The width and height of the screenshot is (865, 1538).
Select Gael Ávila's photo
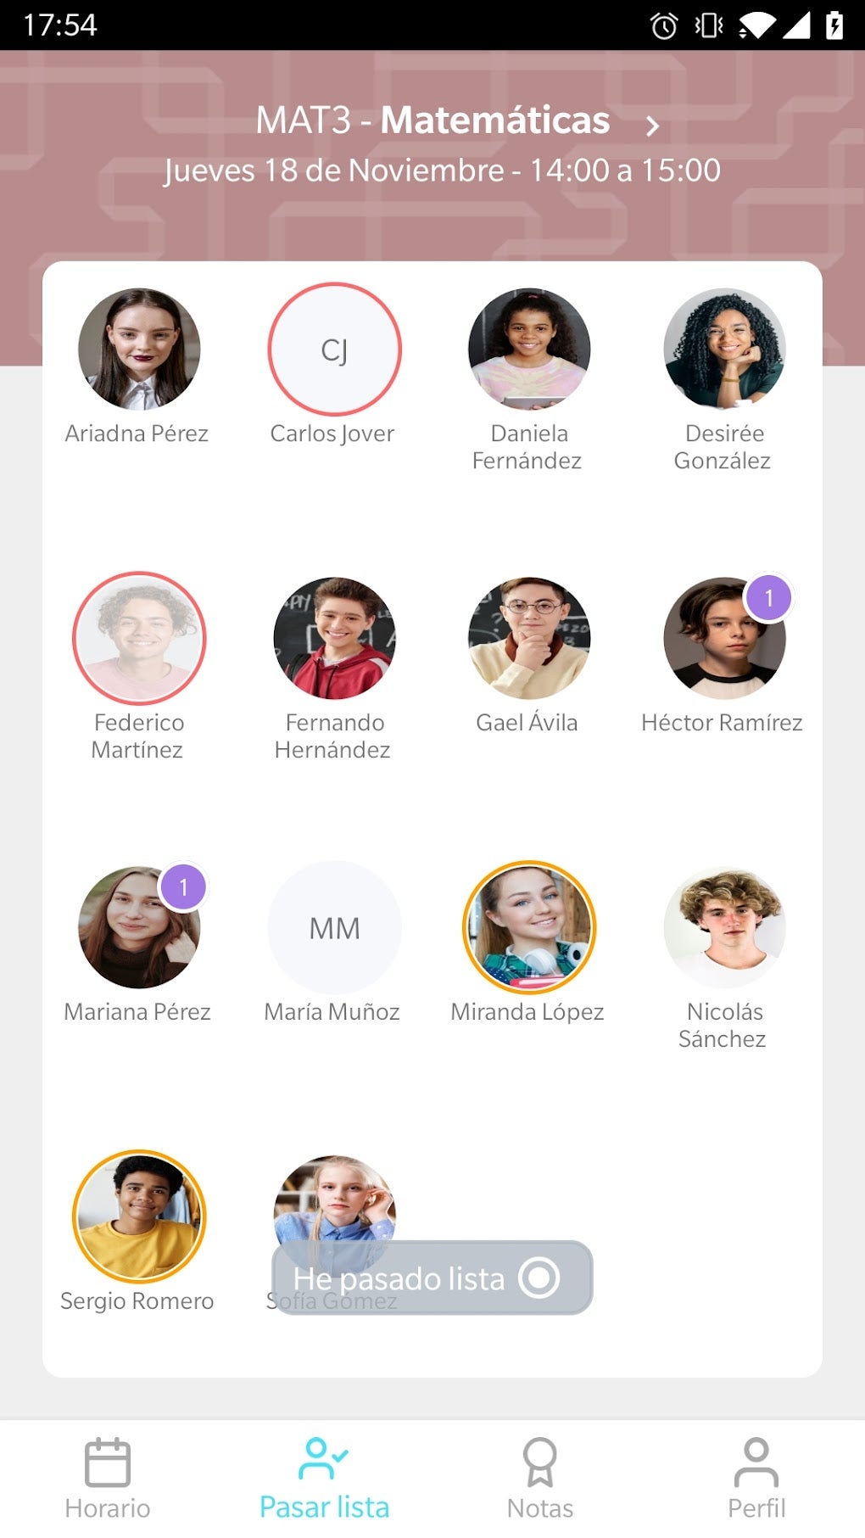pos(529,638)
